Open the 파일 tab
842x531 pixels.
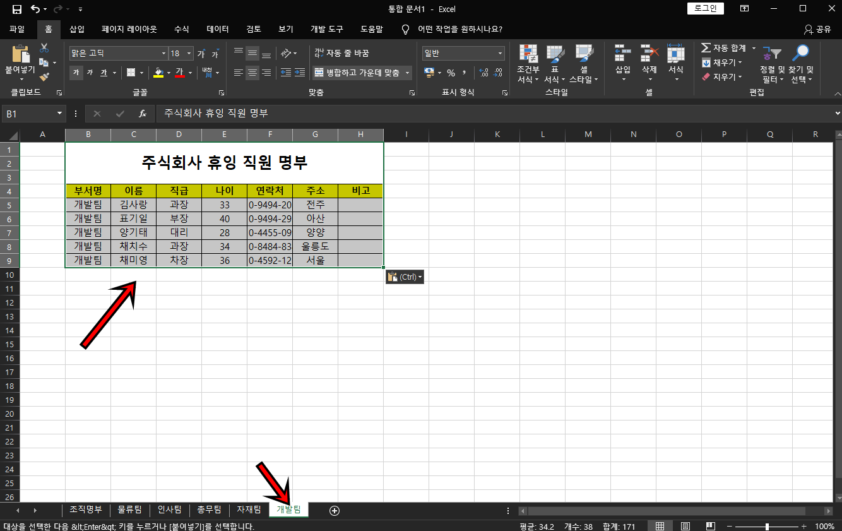17,29
